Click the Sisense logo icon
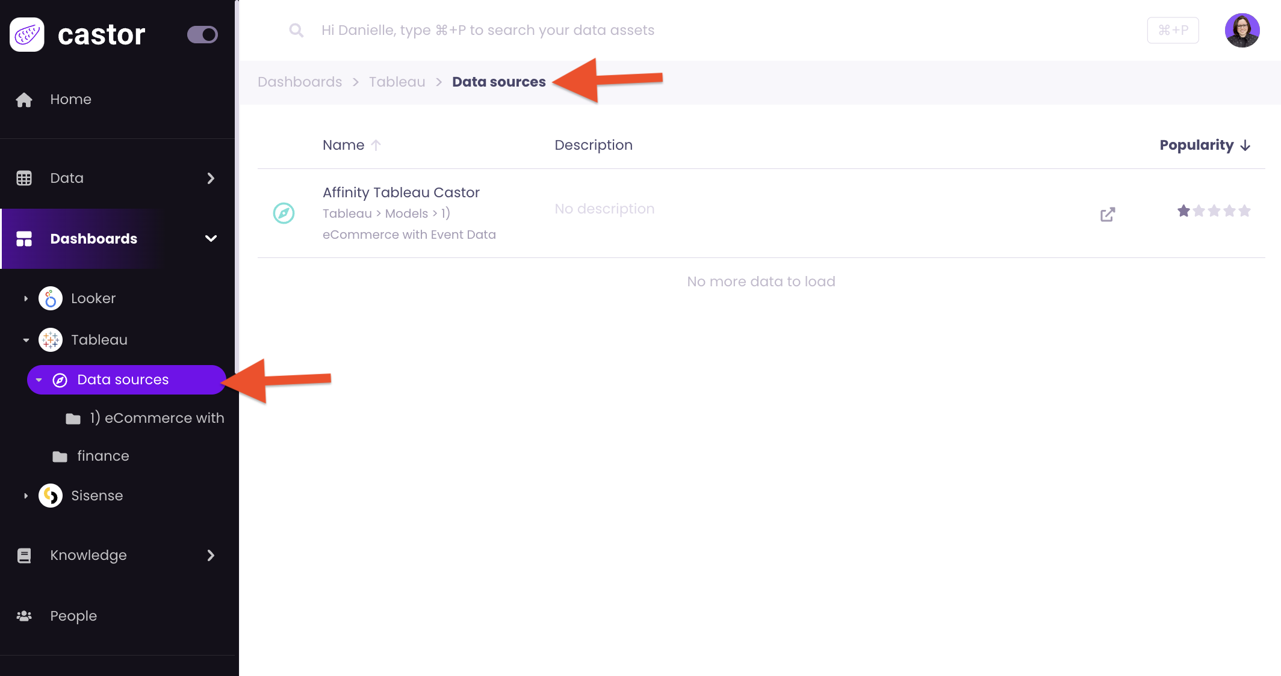 pos(51,496)
